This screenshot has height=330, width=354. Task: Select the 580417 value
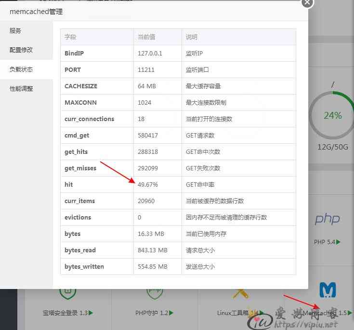(x=148, y=136)
